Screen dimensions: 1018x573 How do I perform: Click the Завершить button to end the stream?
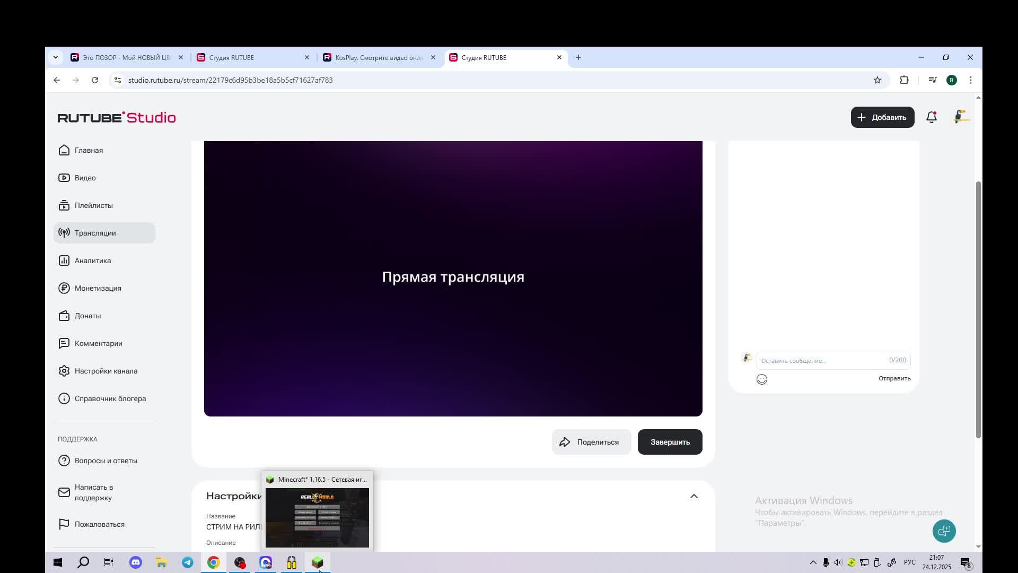[670, 441]
